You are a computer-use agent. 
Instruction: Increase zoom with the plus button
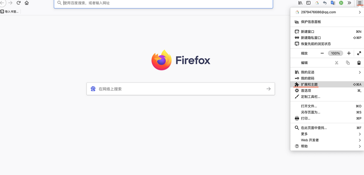point(349,53)
